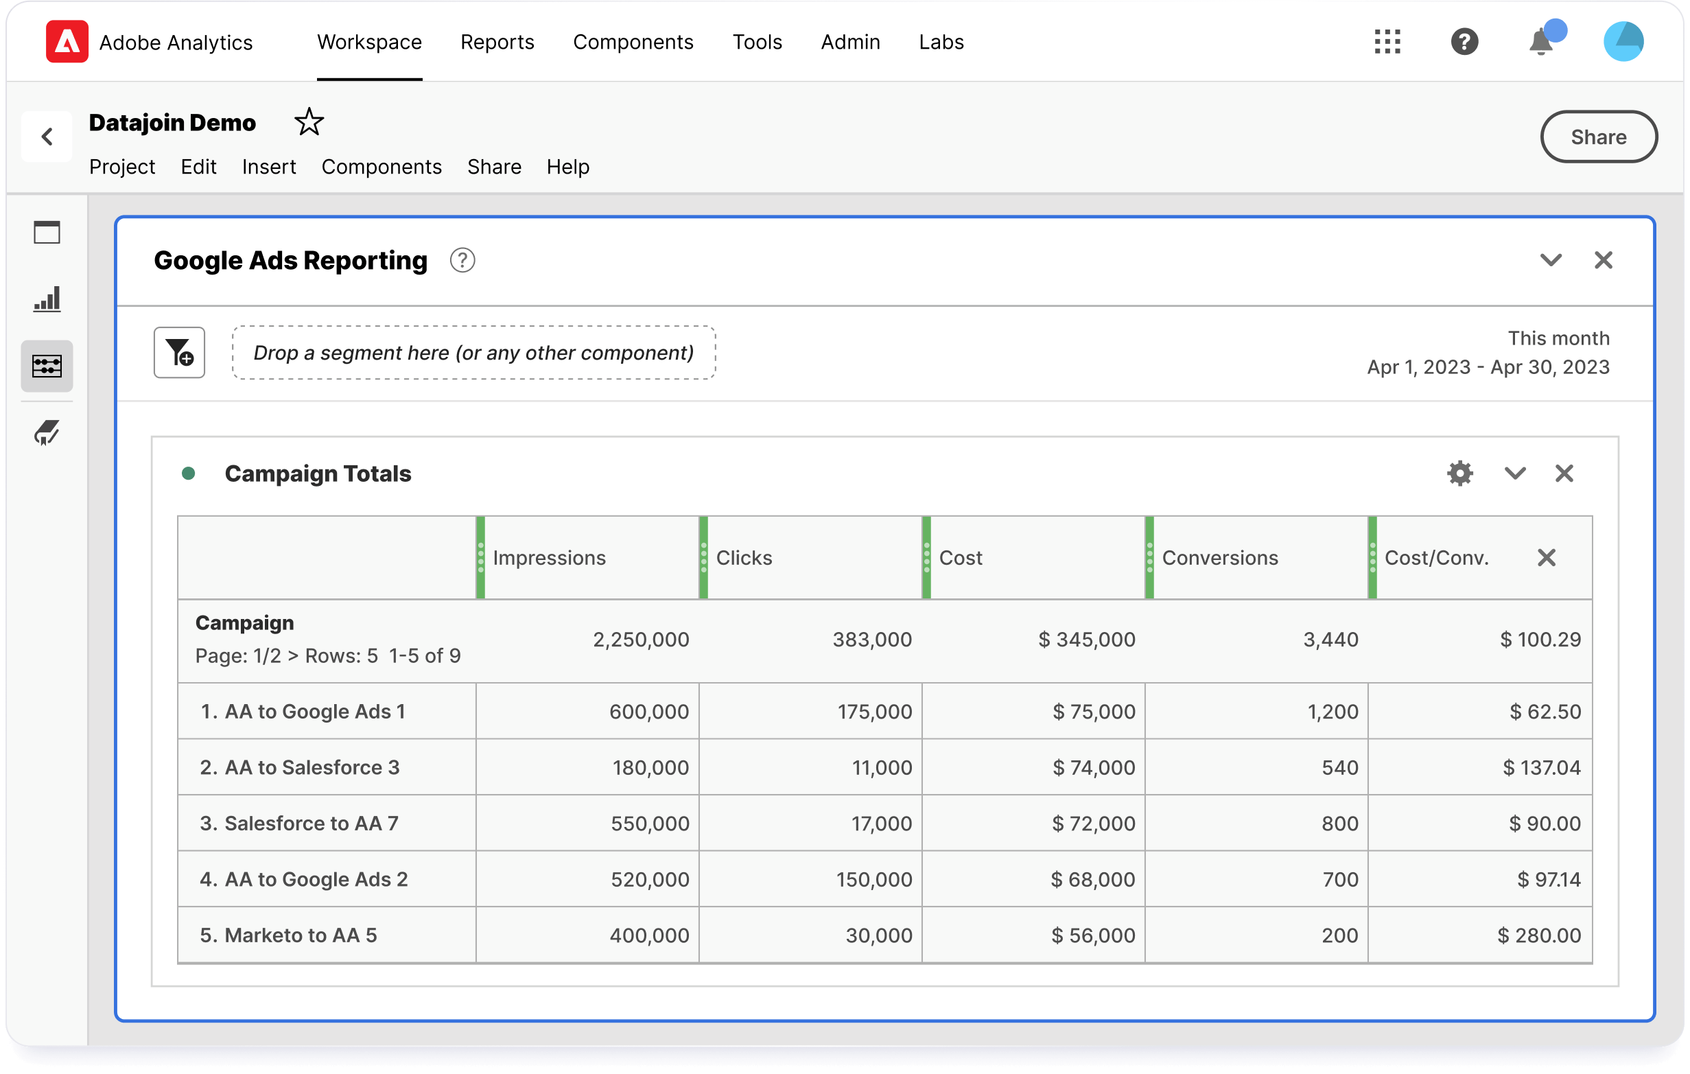This screenshot has height=1074, width=1690.
Task: Open the notifications bell icon
Action: click(x=1541, y=42)
